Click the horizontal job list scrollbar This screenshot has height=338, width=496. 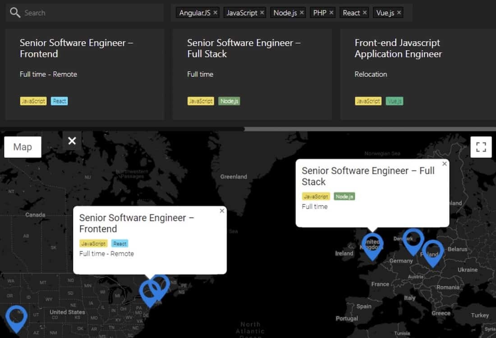click(370, 129)
